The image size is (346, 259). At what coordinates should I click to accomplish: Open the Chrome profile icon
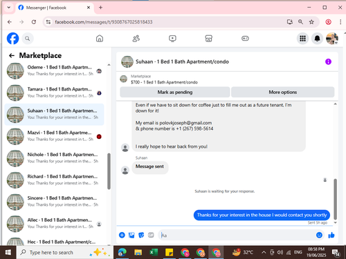pos(328,22)
